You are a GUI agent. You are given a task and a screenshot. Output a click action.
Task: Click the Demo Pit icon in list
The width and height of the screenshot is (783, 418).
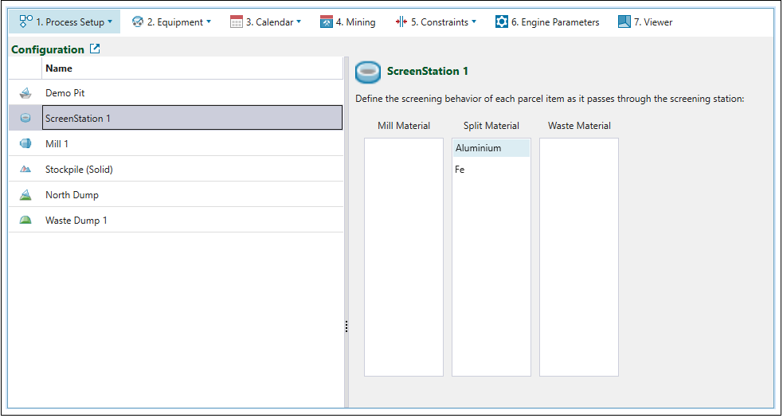(x=25, y=93)
